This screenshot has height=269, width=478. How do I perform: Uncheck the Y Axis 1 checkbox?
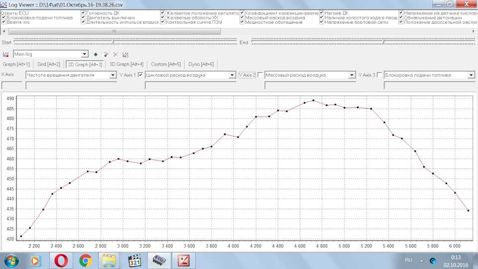click(x=140, y=75)
